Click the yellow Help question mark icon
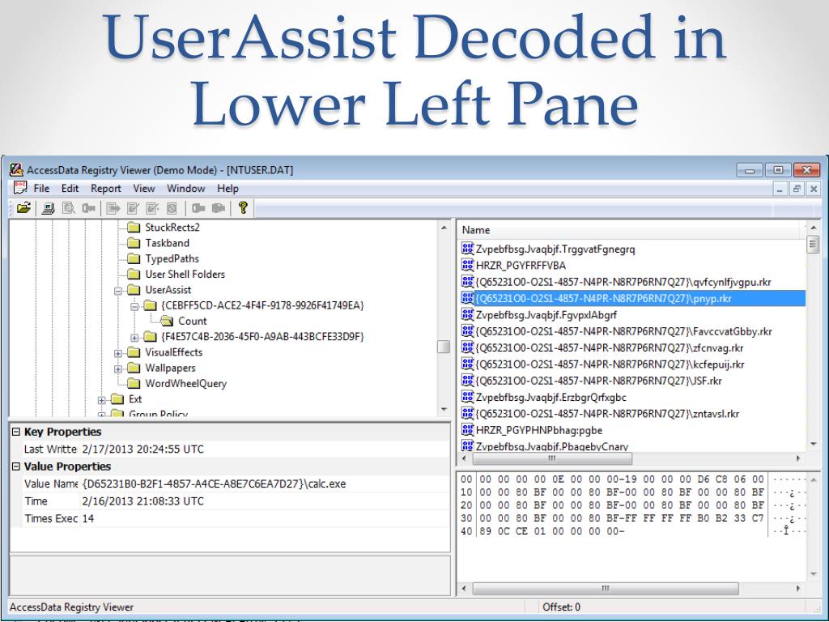829x622 pixels. tap(243, 208)
